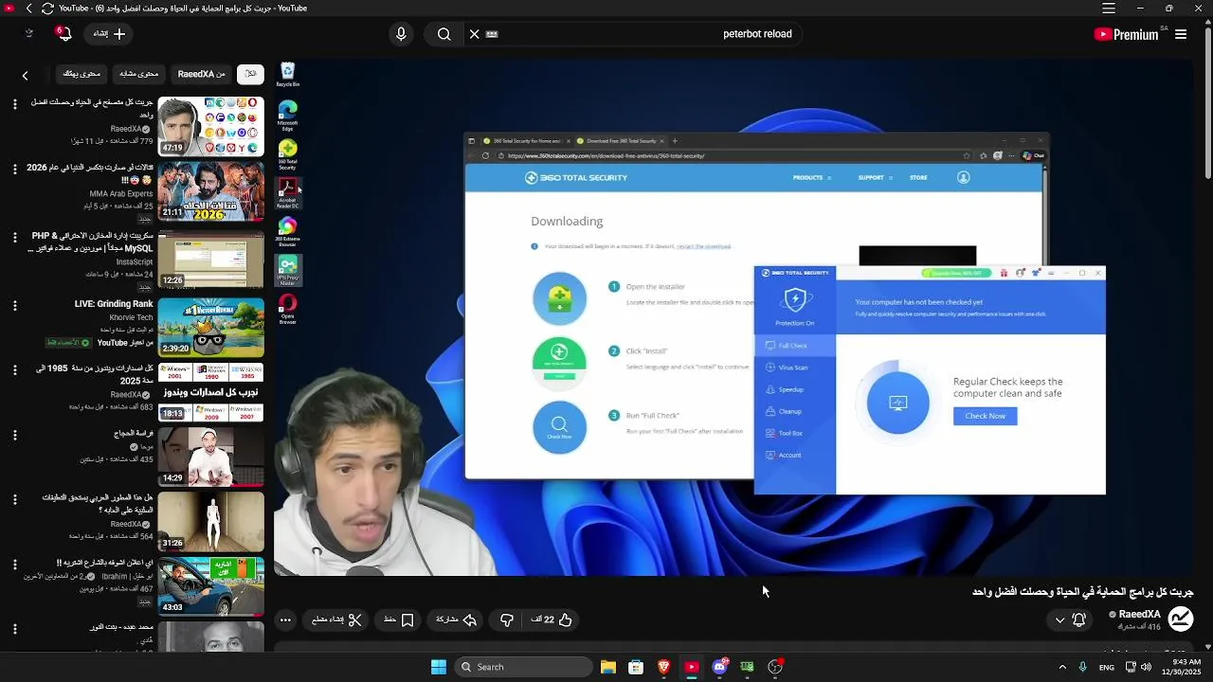This screenshot has height=682, width=1213.
Task: Open options menu for the Windows 1985-2025 video
Action: (x=15, y=369)
